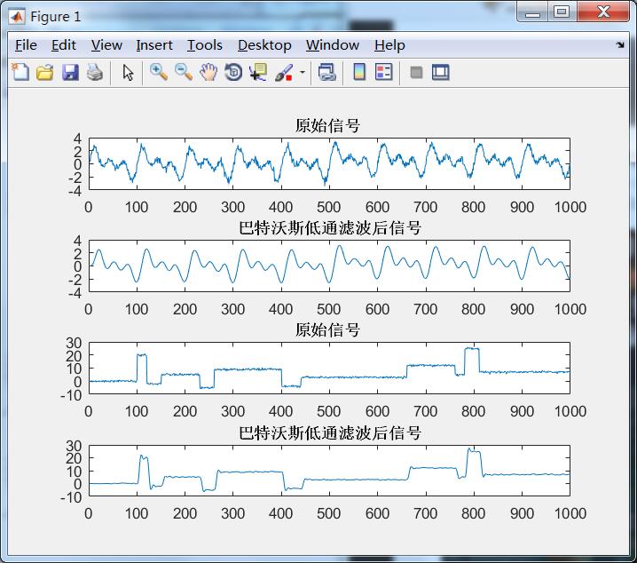Save the figure with the floppy disk icon
The width and height of the screenshot is (637, 563).
[70, 72]
